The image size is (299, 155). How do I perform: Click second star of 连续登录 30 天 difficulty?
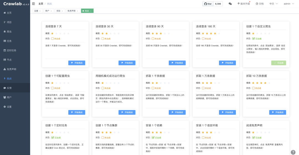107,33
